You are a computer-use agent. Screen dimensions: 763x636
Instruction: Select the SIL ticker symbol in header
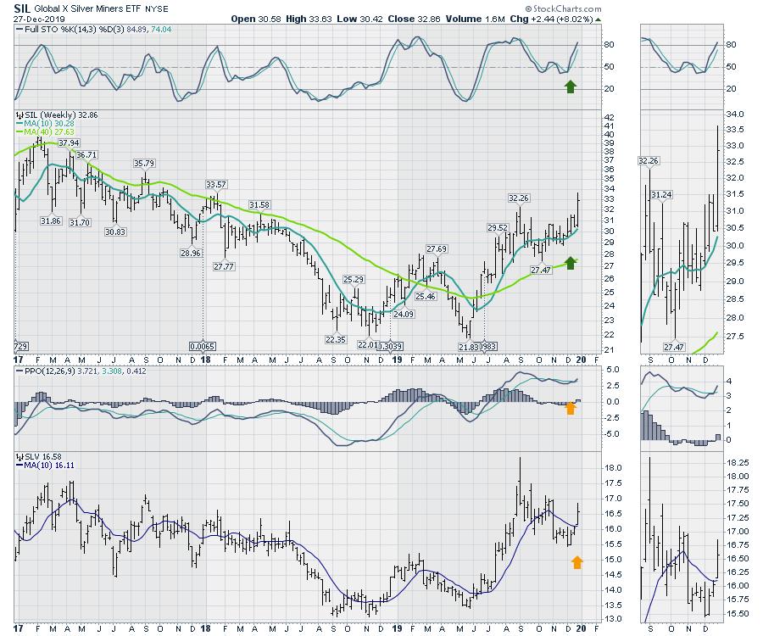(22, 8)
